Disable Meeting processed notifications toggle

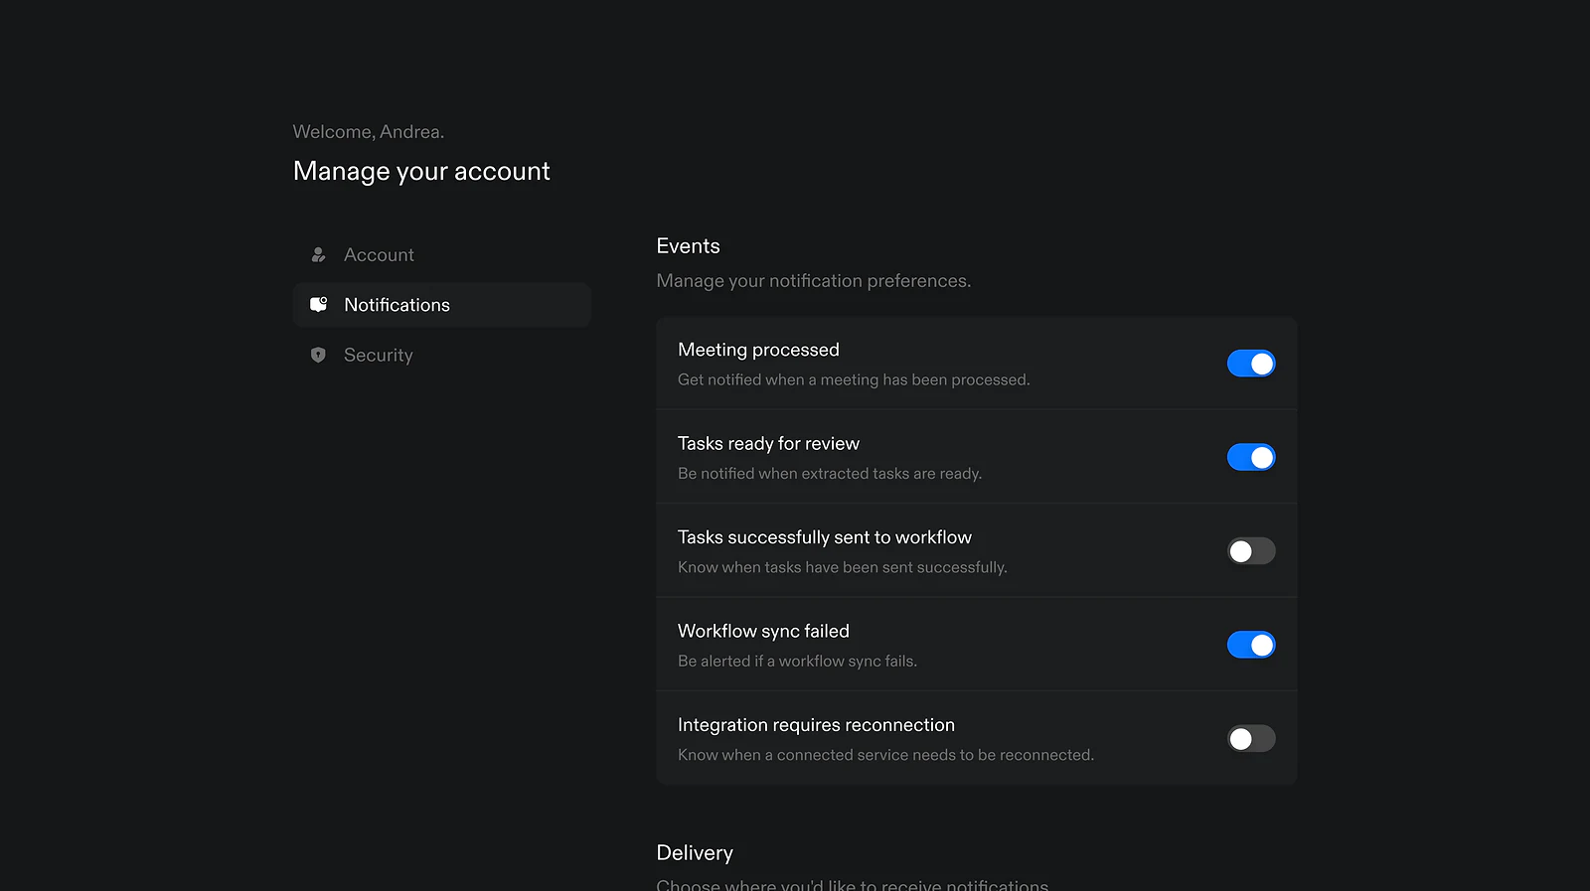pyautogui.click(x=1251, y=364)
